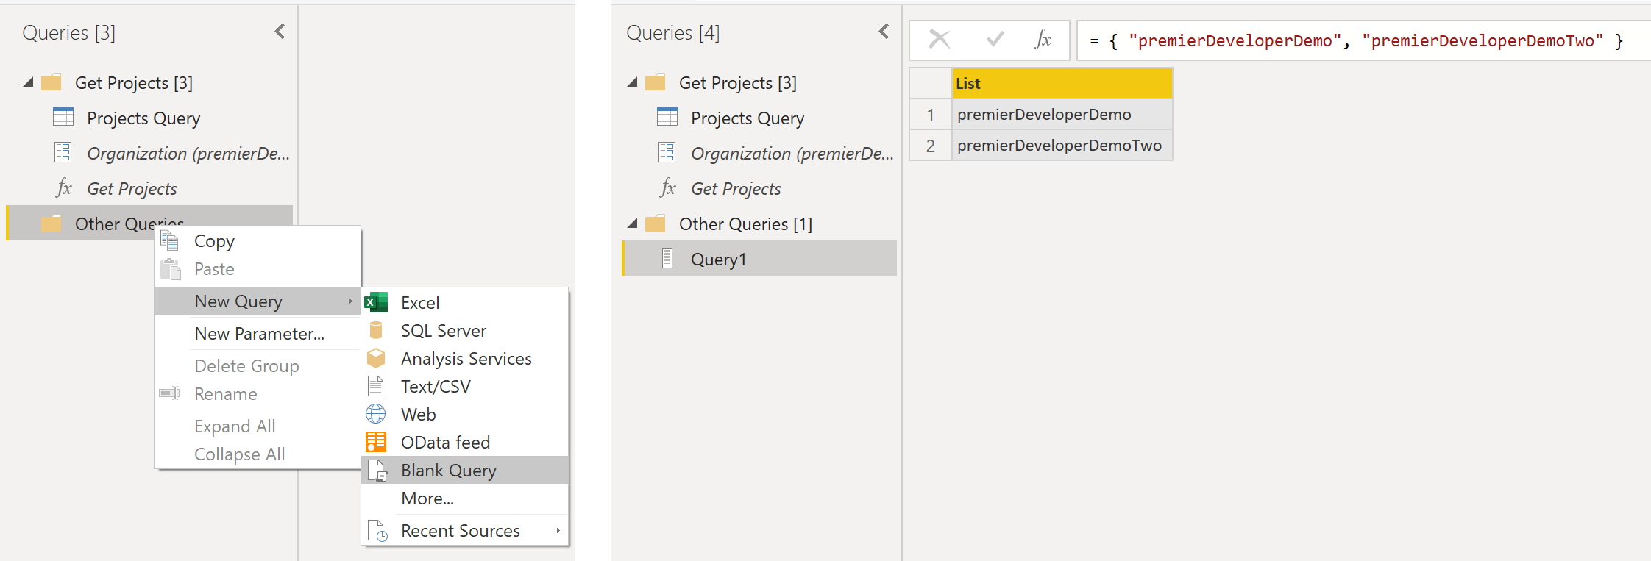Click the fx function icon in formula bar

(x=1043, y=40)
